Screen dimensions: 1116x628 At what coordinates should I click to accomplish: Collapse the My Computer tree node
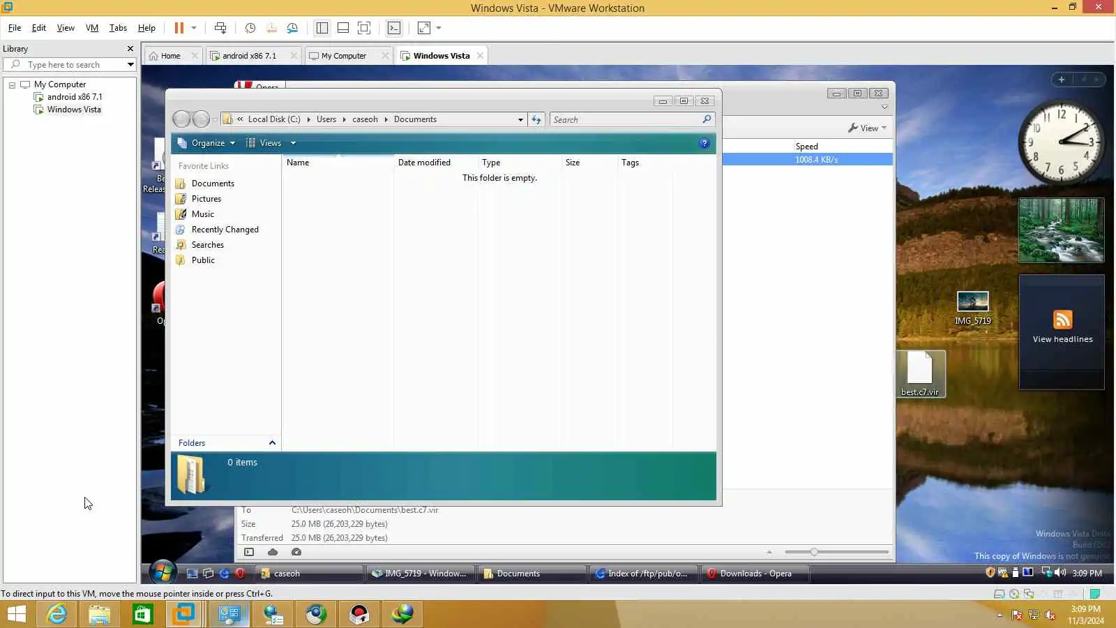tap(12, 84)
